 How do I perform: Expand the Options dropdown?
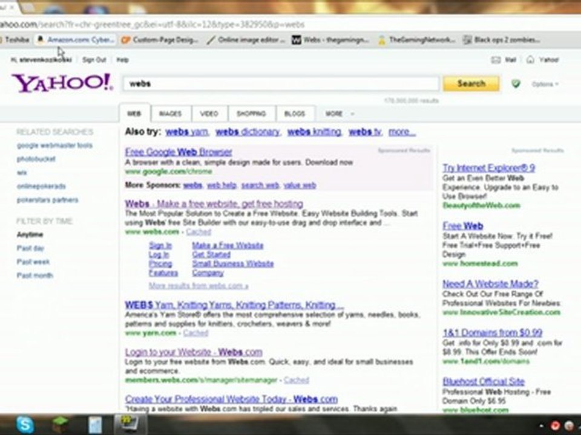coord(545,85)
